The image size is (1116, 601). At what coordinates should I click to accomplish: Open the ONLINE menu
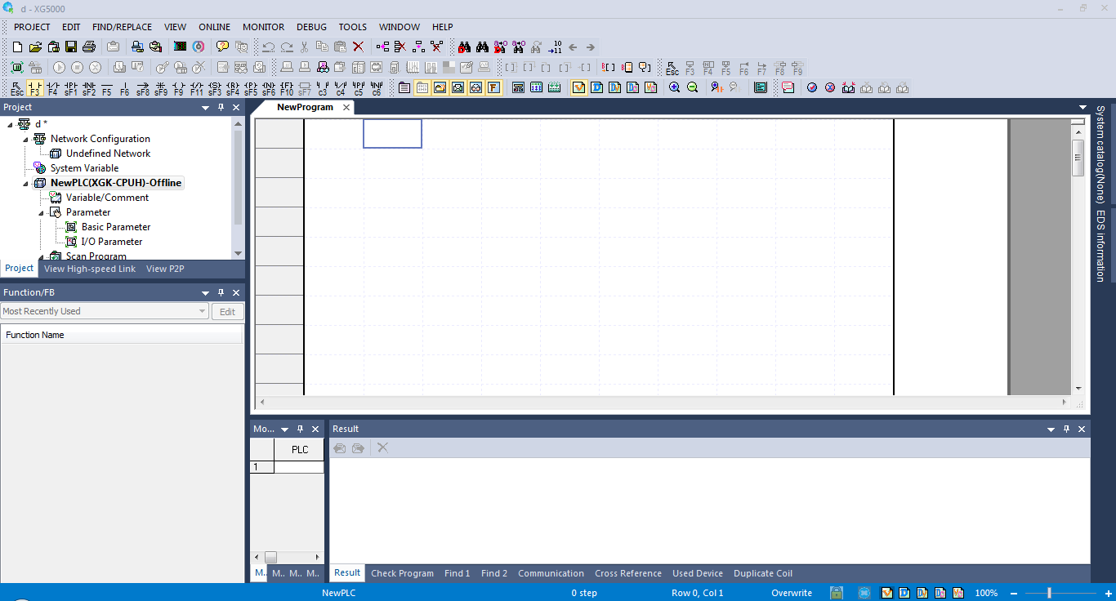(x=214, y=27)
